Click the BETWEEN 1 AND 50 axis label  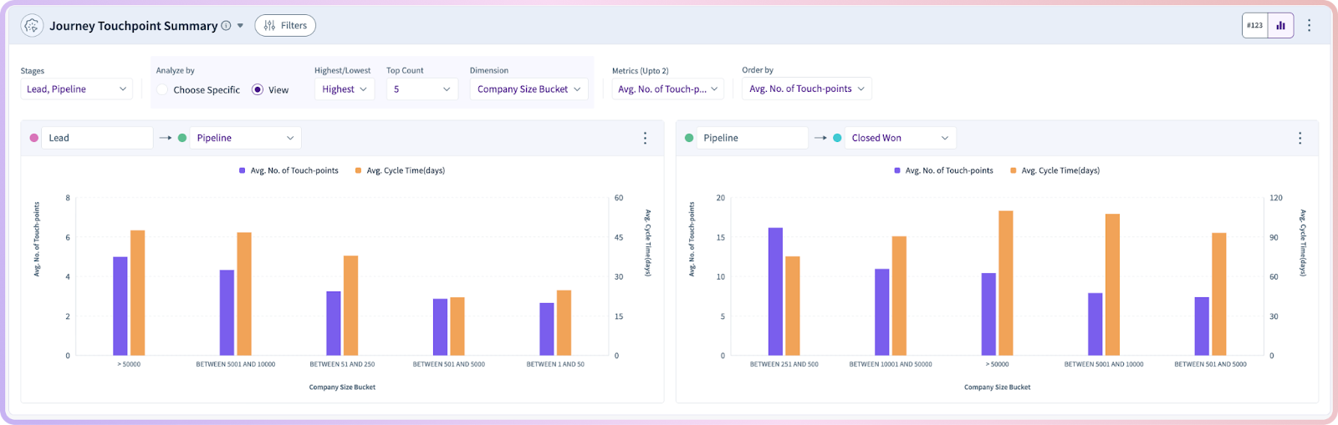pos(555,364)
